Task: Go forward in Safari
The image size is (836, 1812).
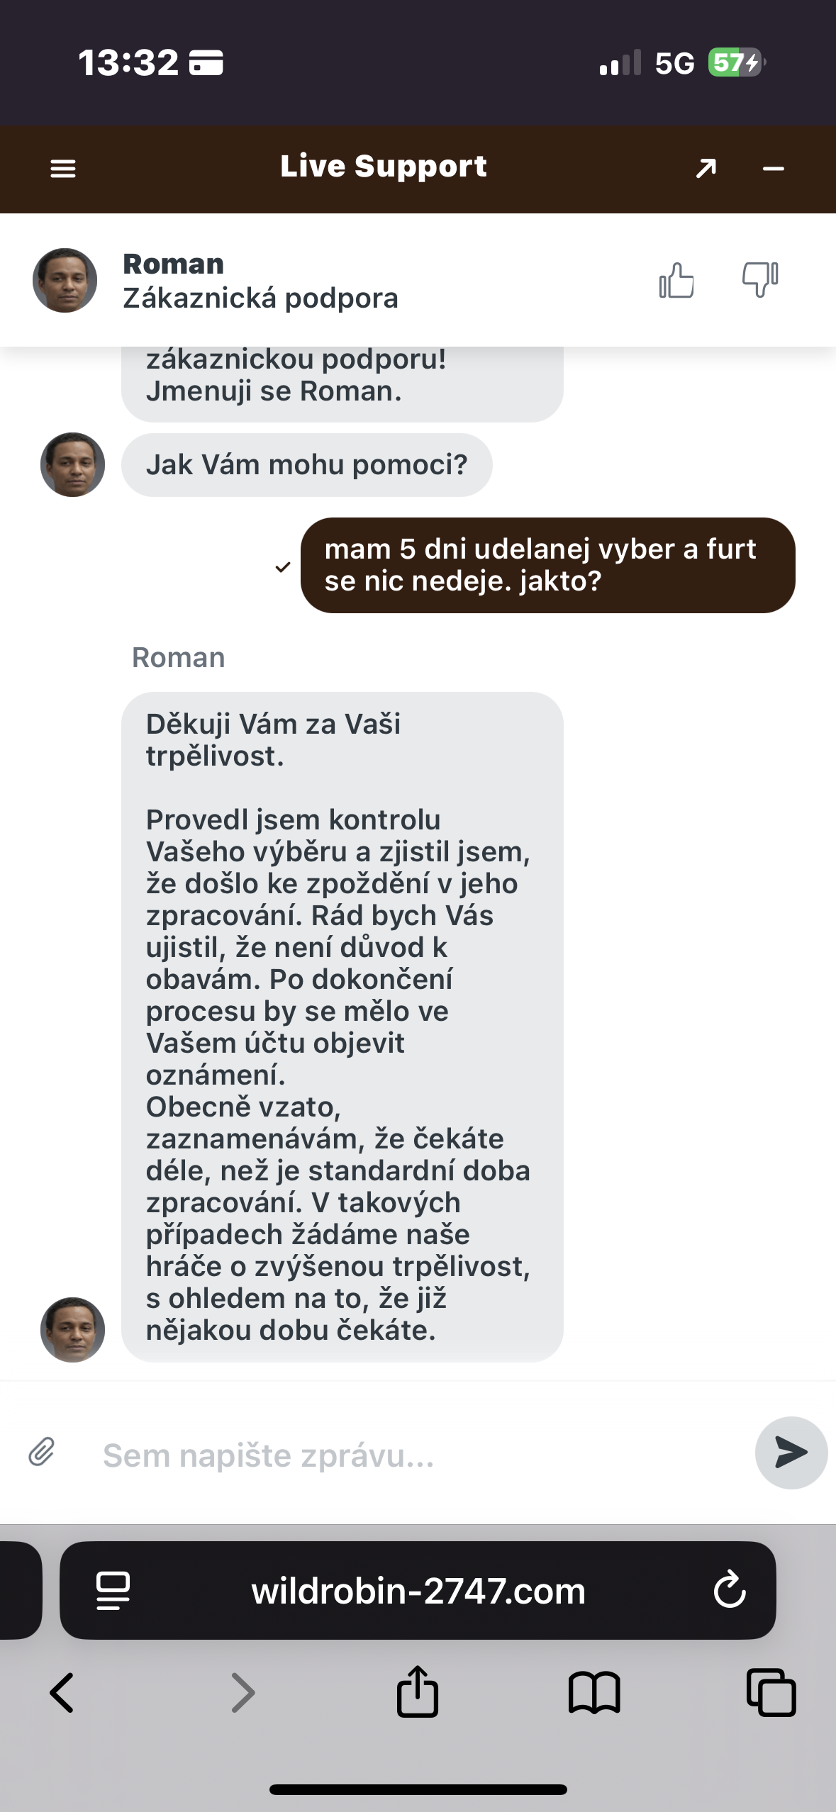Action: tap(243, 1693)
